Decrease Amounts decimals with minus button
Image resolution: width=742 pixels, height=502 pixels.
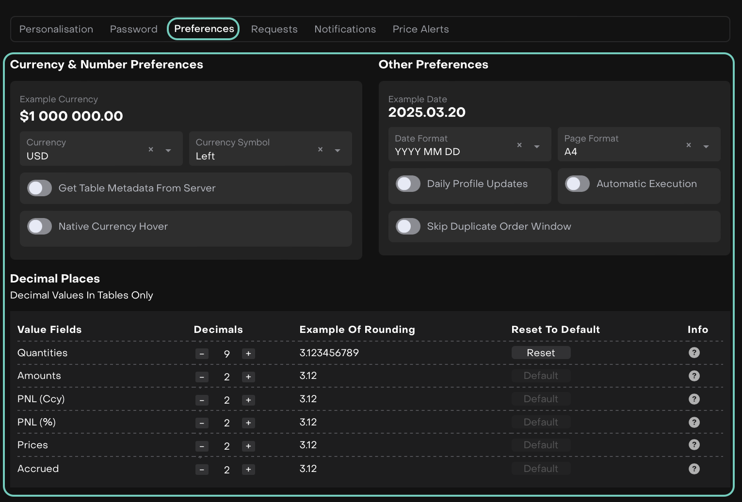[202, 377]
